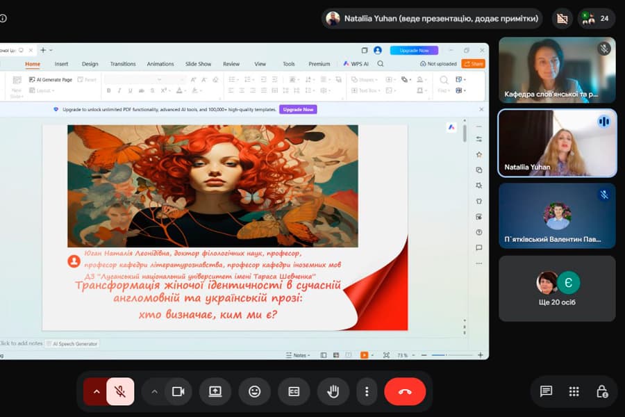Open the Insert ribbon tab
Image resolution: width=625 pixels, height=417 pixels.
click(x=61, y=64)
